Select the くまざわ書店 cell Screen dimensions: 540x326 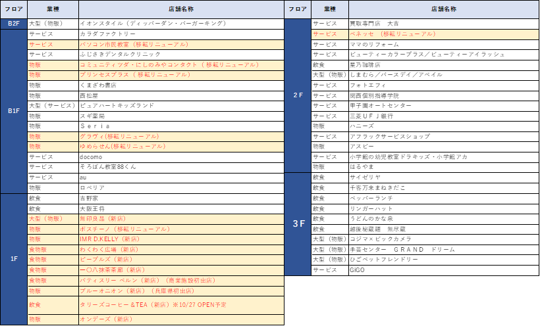(x=182, y=85)
